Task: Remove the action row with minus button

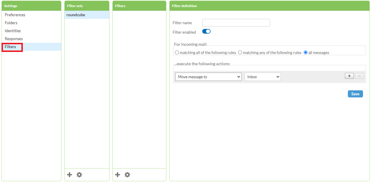Action: tap(359, 76)
